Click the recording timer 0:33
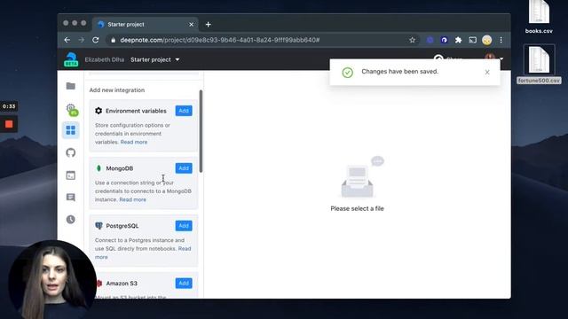This screenshot has height=319, width=568. coord(9,106)
